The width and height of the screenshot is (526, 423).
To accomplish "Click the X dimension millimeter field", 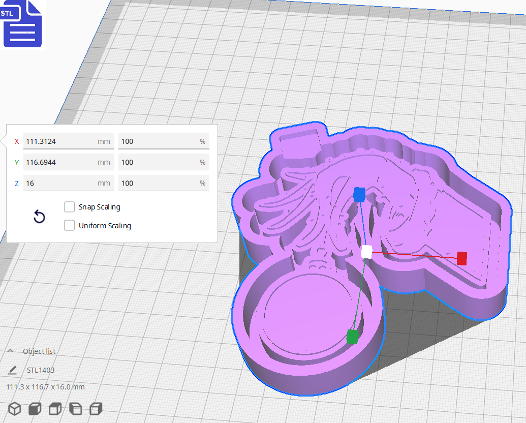I will 69,141.
